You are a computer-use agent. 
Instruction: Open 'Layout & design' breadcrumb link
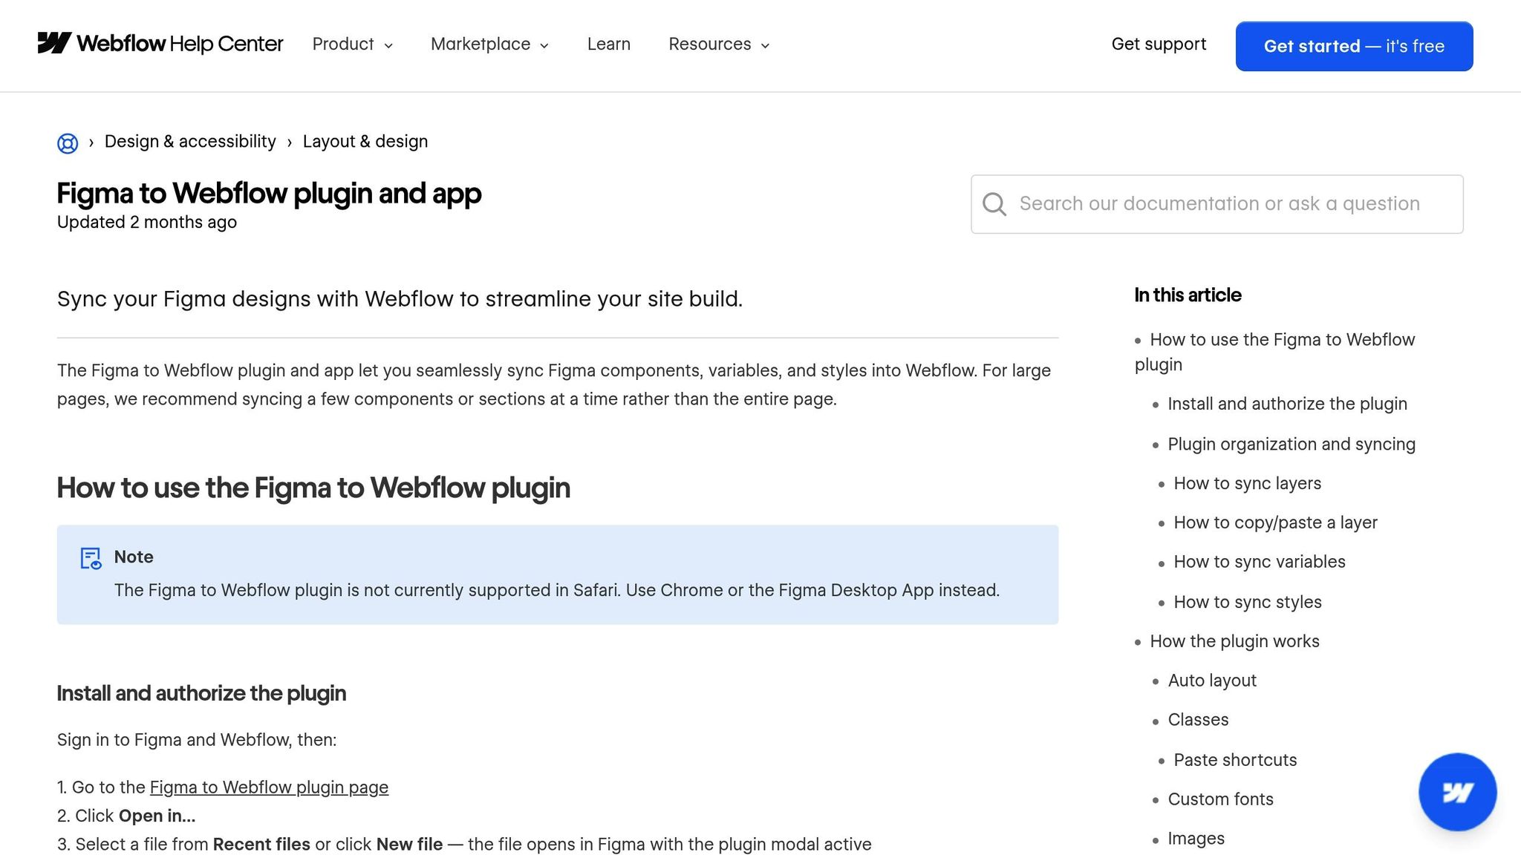365,141
